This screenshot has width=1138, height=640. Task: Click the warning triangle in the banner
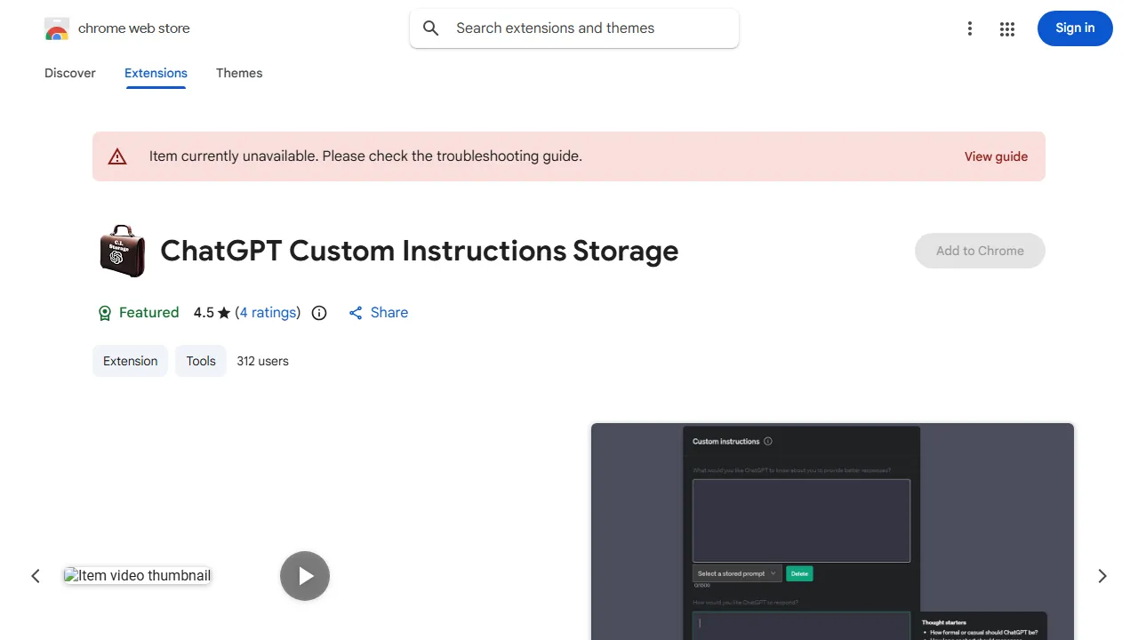117,156
